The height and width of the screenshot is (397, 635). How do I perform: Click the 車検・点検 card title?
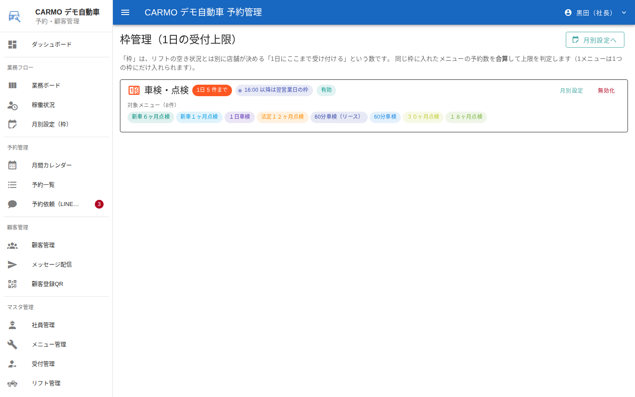tap(167, 90)
